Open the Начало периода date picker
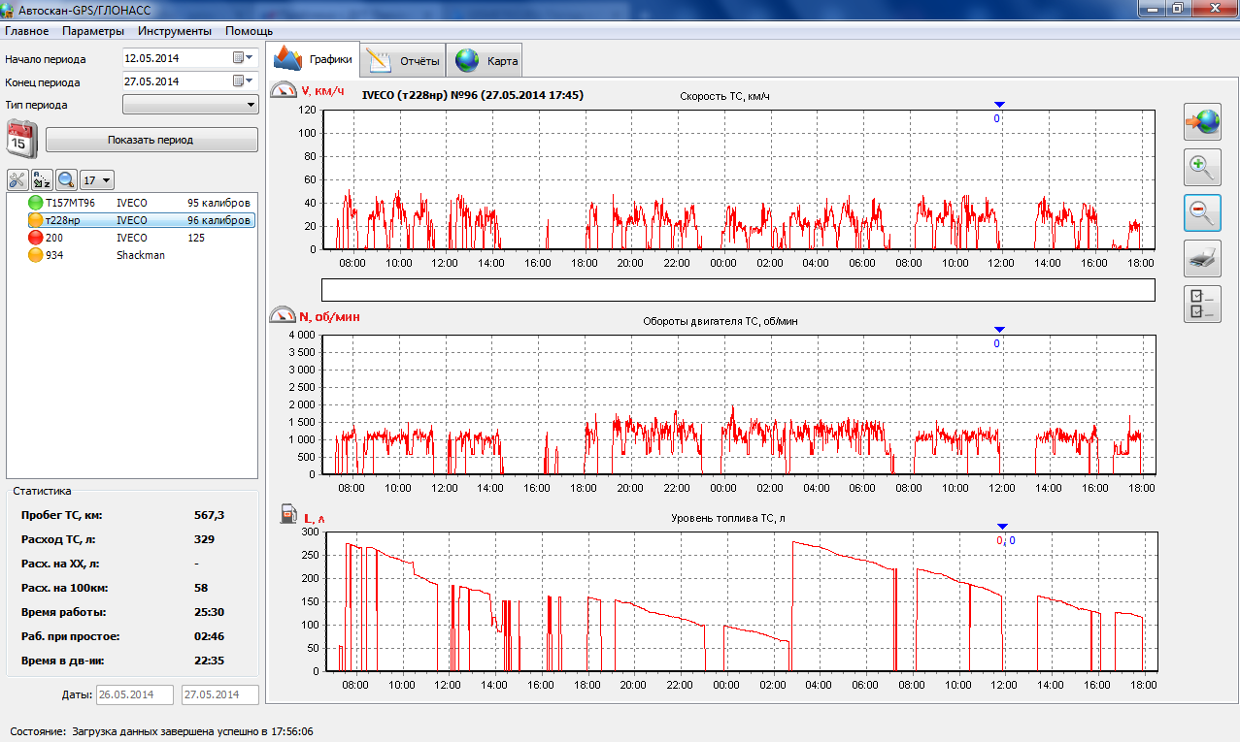The image size is (1240, 742). 242,58
